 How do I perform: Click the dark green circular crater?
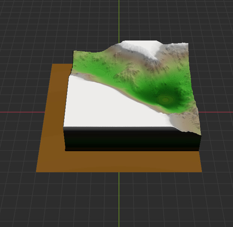tap(165, 99)
